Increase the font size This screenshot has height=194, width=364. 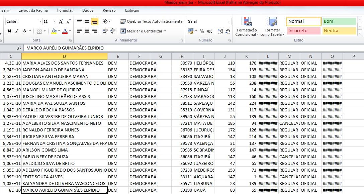click(61, 22)
